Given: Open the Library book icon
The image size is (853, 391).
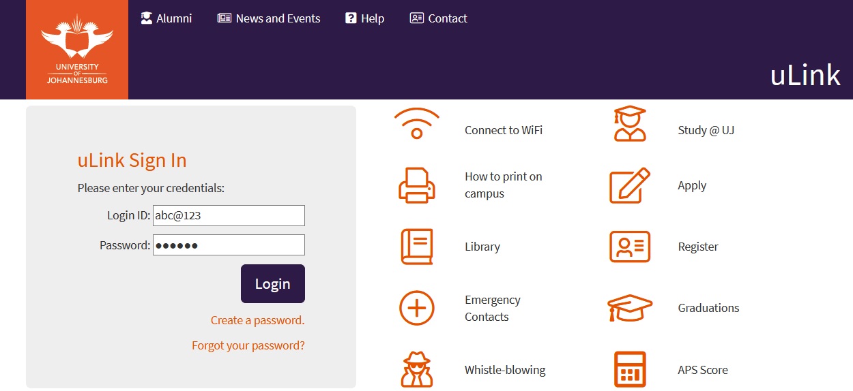Looking at the screenshot, I should pyautogui.click(x=416, y=247).
